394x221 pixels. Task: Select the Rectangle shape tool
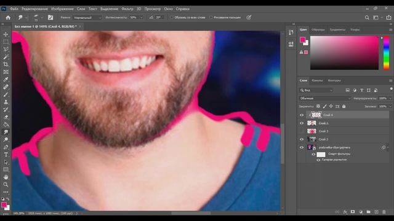(6, 169)
